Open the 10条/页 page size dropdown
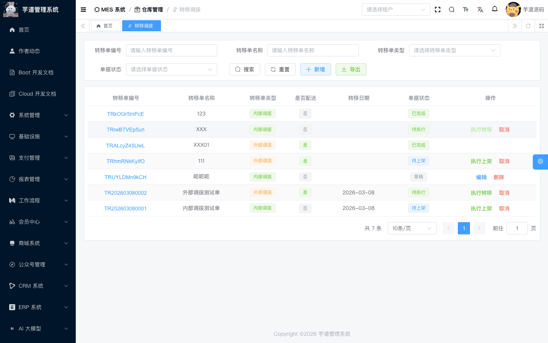 (412, 228)
